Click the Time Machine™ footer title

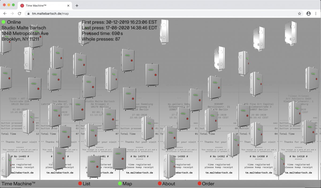click(18, 184)
